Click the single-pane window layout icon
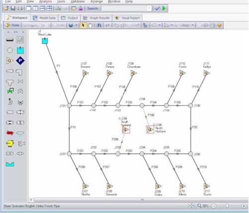 tap(29, 8)
